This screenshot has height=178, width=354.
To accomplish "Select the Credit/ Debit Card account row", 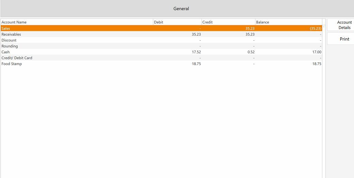I will 161,58.
